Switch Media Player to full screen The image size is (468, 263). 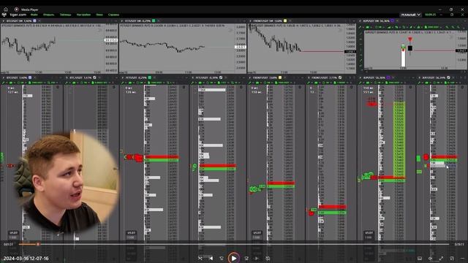point(441,258)
